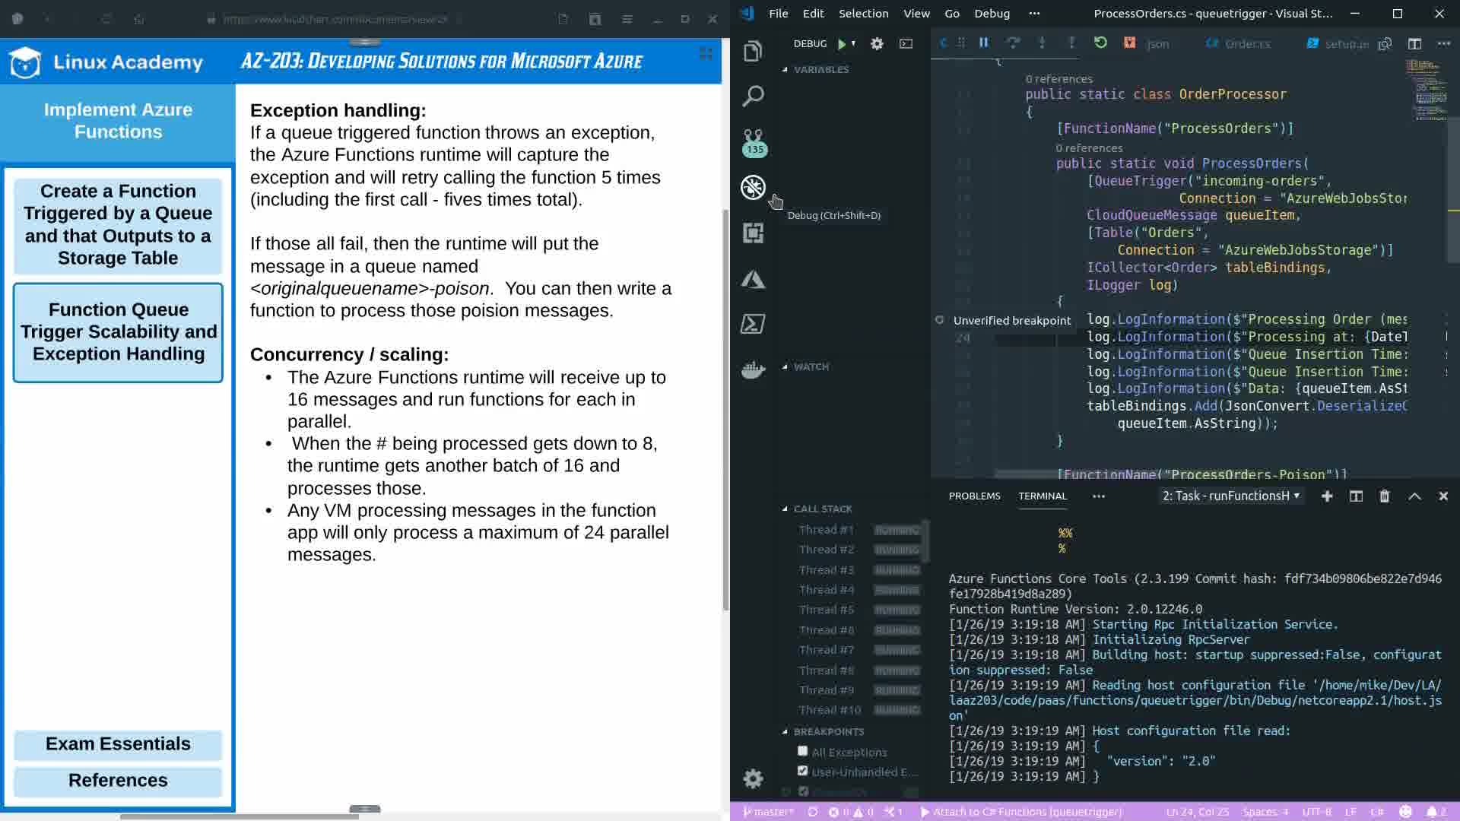The image size is (1460, 821).
Task: Open debug configuration gear icon
Action: coord(877,44)
